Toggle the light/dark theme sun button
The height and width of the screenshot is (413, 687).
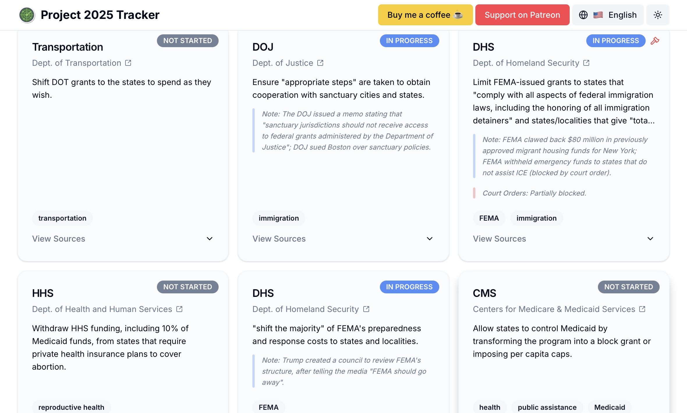tap(658, 15)
